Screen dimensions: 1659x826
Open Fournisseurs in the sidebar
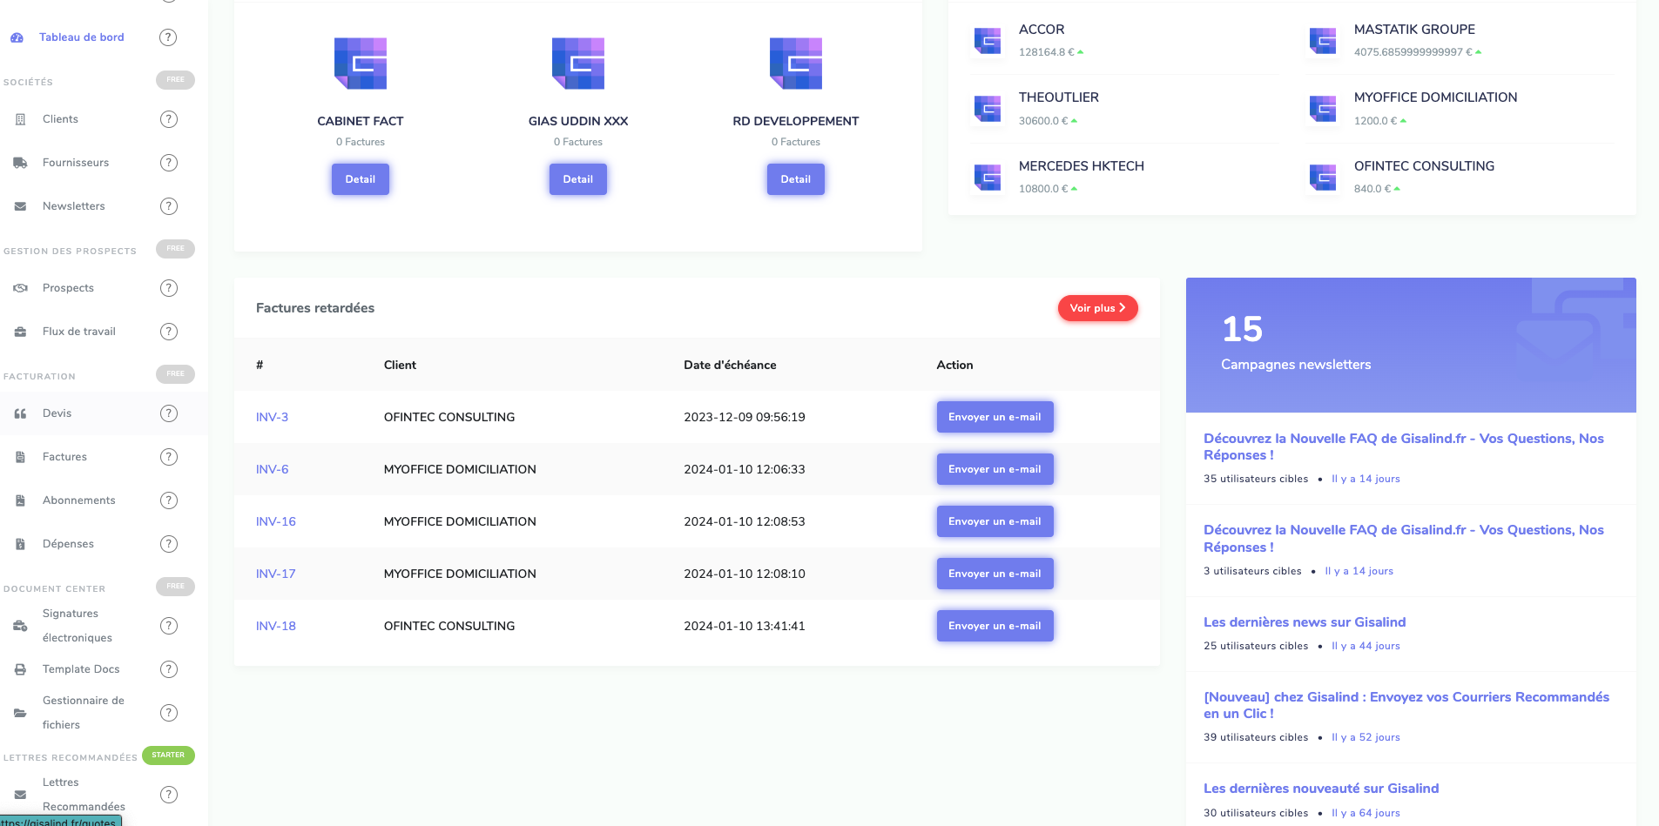[76, 163]
